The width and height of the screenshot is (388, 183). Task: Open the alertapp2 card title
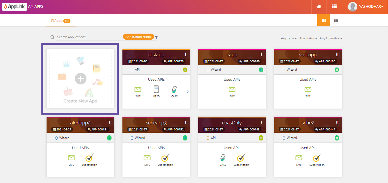(x=80, y=123)
